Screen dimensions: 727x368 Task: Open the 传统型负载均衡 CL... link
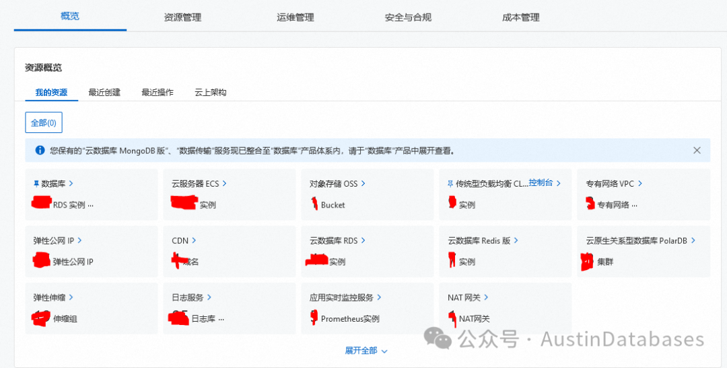click(x=491, y=183)
